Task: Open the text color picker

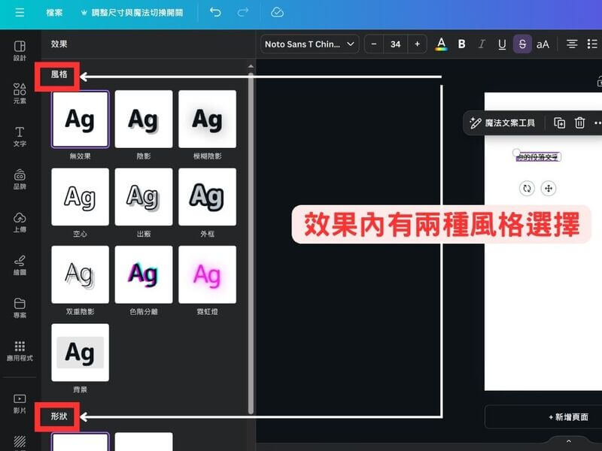Action: pyautogui.click(x=441, y=44)
